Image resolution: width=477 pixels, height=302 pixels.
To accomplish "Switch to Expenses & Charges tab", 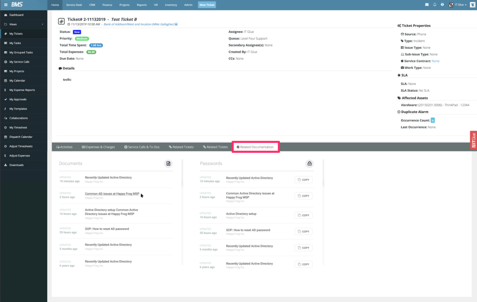I will [x=98, y=147].
